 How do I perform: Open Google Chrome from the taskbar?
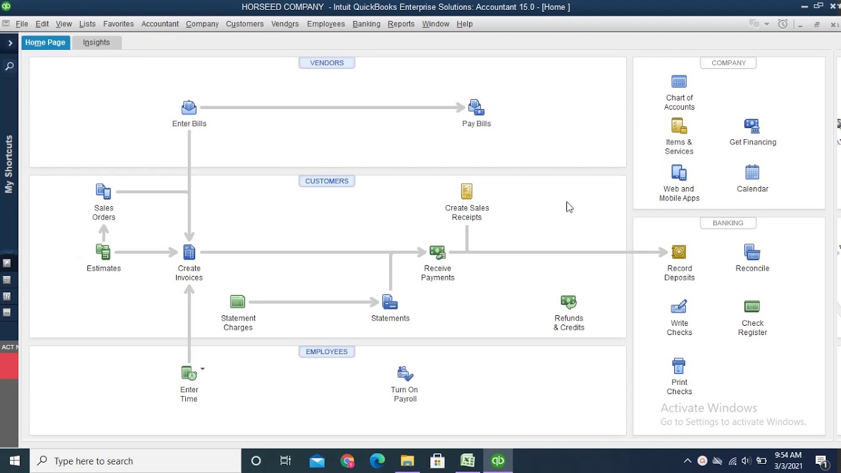click(x=347, y=461)
